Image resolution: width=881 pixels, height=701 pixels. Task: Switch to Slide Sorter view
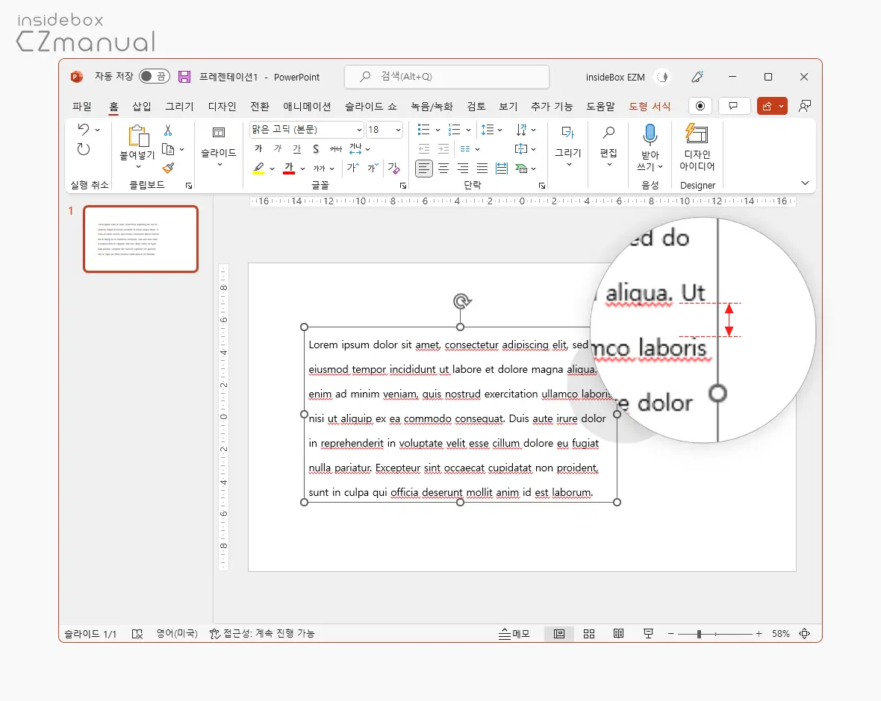pyautogui.click(x=589, y=634)
